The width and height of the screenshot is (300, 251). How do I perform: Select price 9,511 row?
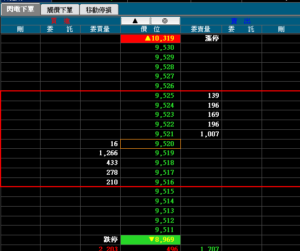click(151, 230)
